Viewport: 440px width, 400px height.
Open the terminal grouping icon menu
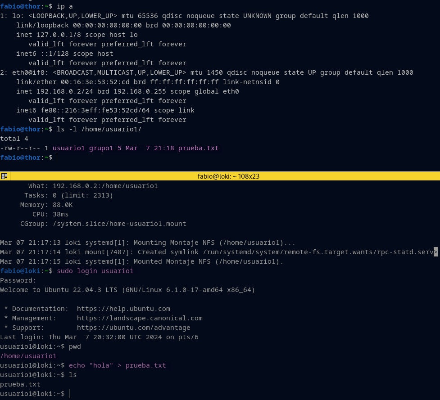4,176
